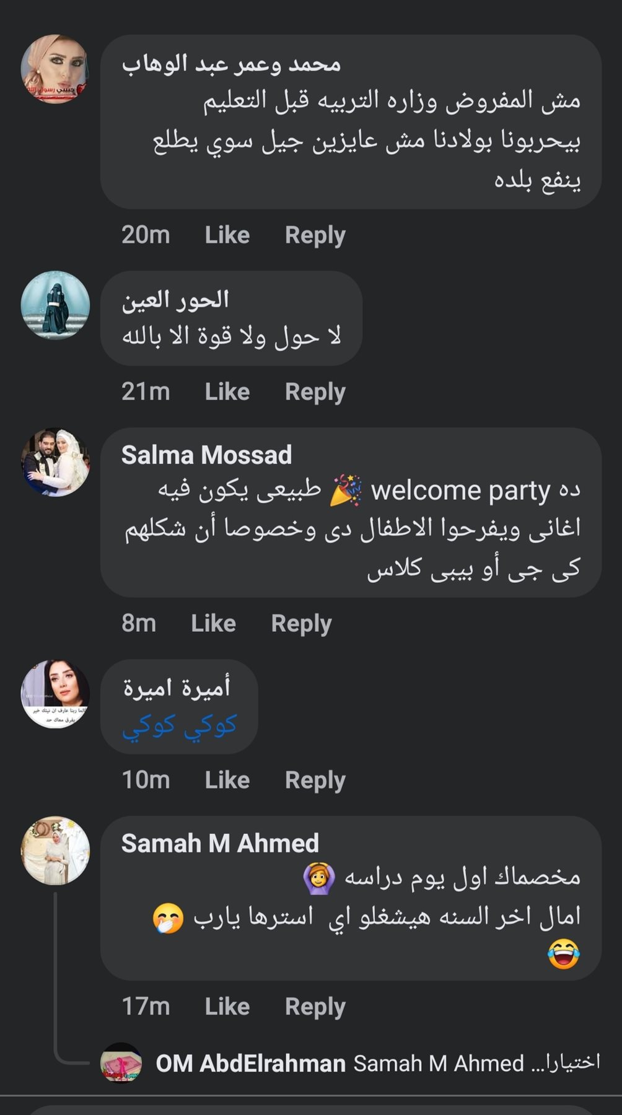Tap OM AbdElrahman's small reply avatar
Viewport: 622px width, 1115px height.
121,1063
